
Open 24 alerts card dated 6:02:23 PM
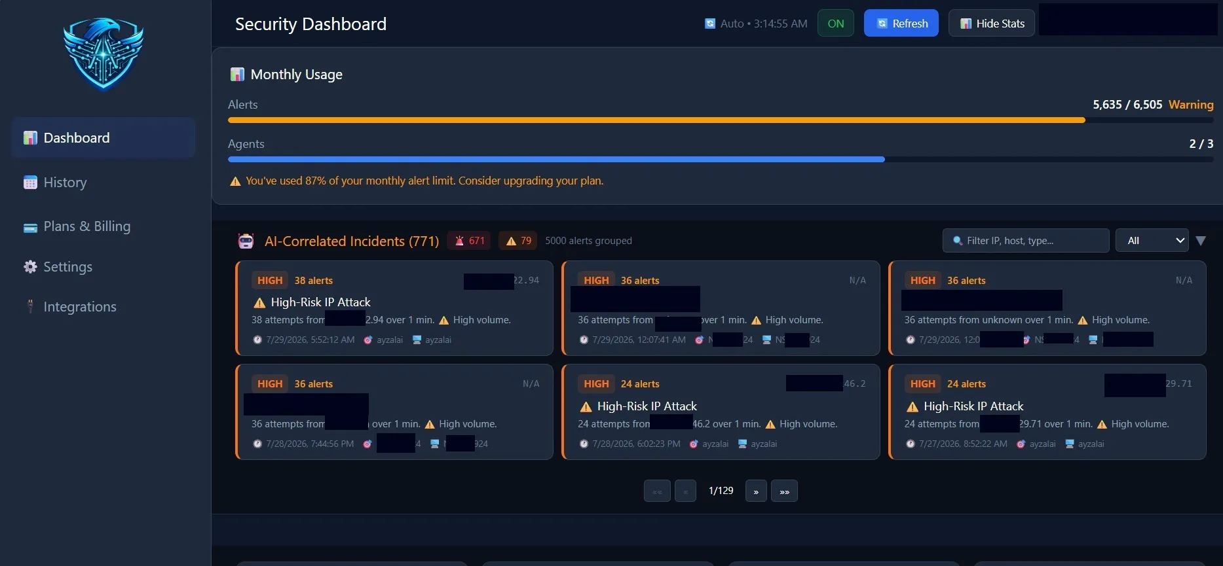tap(721, 412)
